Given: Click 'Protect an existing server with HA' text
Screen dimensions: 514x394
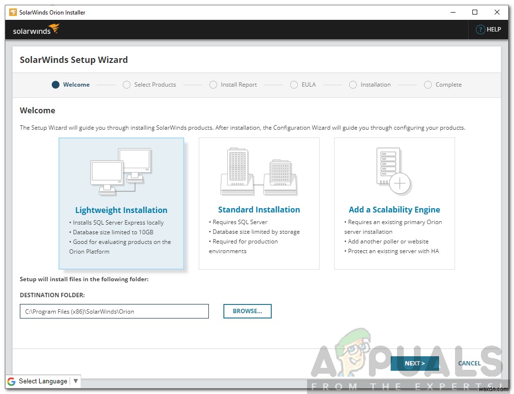Looking at the screenshot, I should point(394,251).
